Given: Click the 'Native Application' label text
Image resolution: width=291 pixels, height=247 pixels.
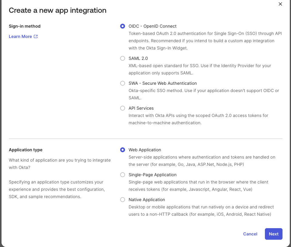Looking at the screenshot, I should 147,200.
